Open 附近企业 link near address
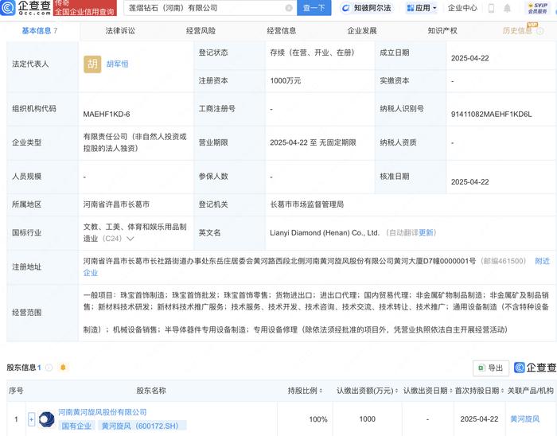 [543, 261]
